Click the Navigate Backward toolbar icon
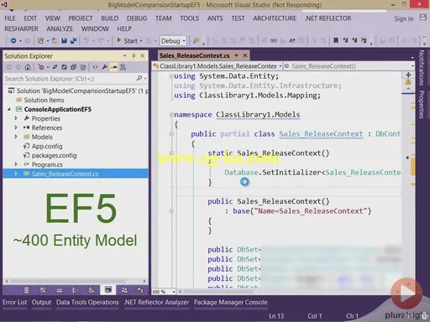The width and height of the screenshot is (430, 322). (13, 41)
